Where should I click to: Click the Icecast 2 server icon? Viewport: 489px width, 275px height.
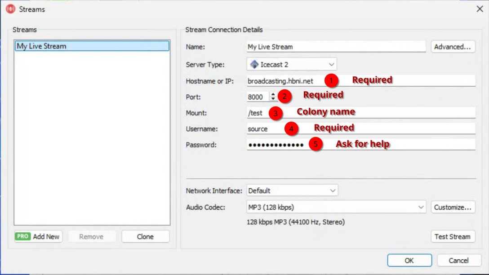255,64
